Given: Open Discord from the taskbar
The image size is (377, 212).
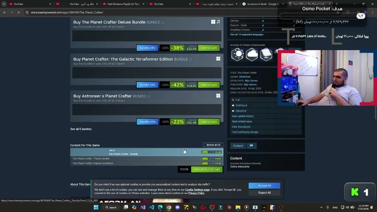Looking at the screenshot, I should click(177, 207).
